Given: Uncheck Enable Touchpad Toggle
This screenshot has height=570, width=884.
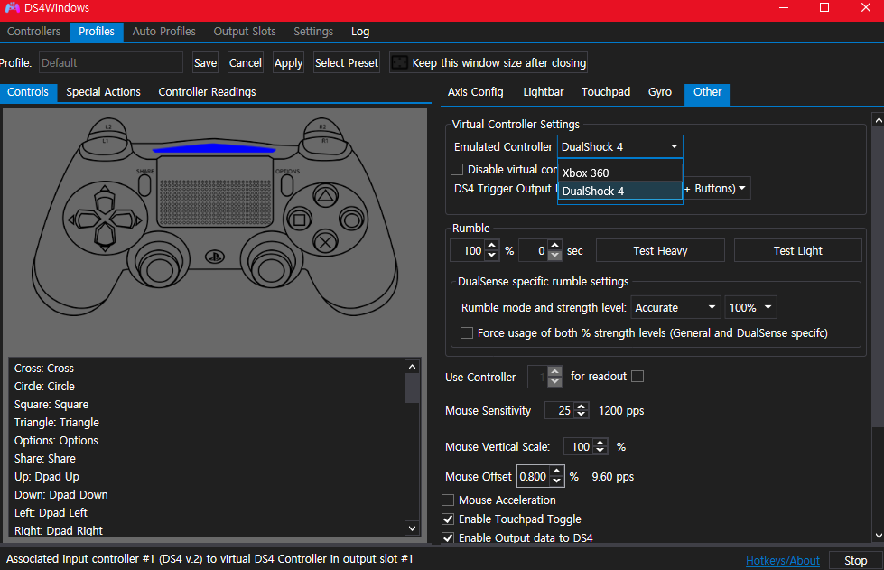Looking at the screenshot, I should 448,519.
